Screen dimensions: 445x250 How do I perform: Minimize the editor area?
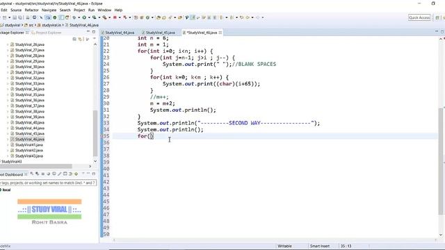tap(437, 32)
